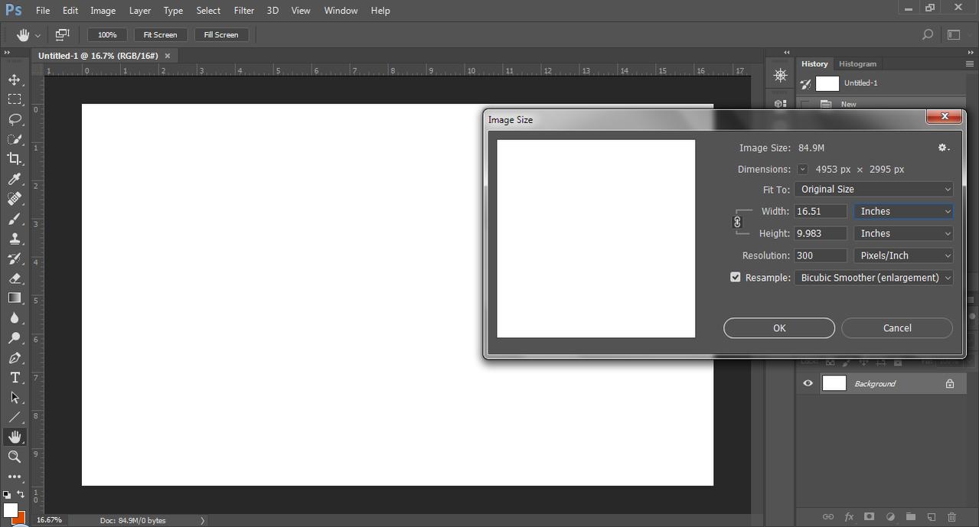Toggle width-height constrain proportions link

click(x=737, y=222)
